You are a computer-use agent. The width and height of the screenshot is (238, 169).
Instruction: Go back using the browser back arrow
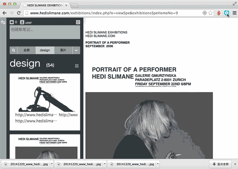pyautogui.click(x=5, y=13)
